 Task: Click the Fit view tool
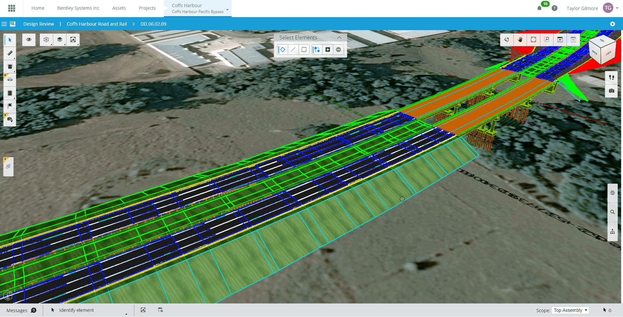pyautogui.click(x=533, y=40)
